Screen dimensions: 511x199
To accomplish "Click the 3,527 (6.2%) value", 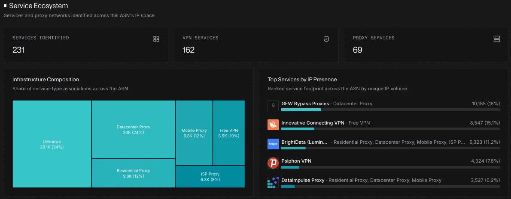I will (x=486, y=180).
